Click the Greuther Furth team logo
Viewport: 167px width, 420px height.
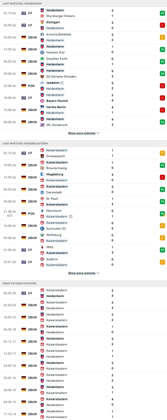pos(42,59)
